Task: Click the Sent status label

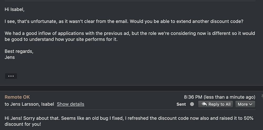Action: (181, 104)
